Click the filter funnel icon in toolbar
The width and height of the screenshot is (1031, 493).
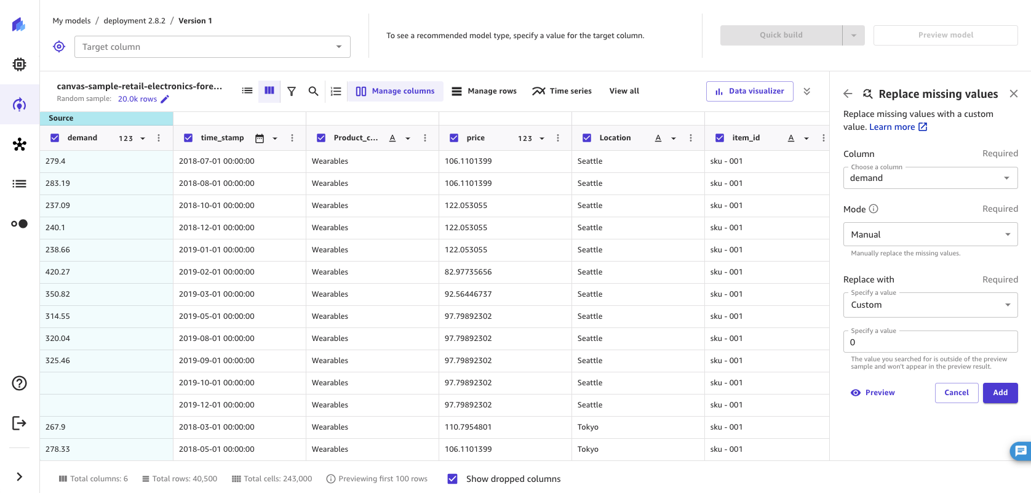292,91
